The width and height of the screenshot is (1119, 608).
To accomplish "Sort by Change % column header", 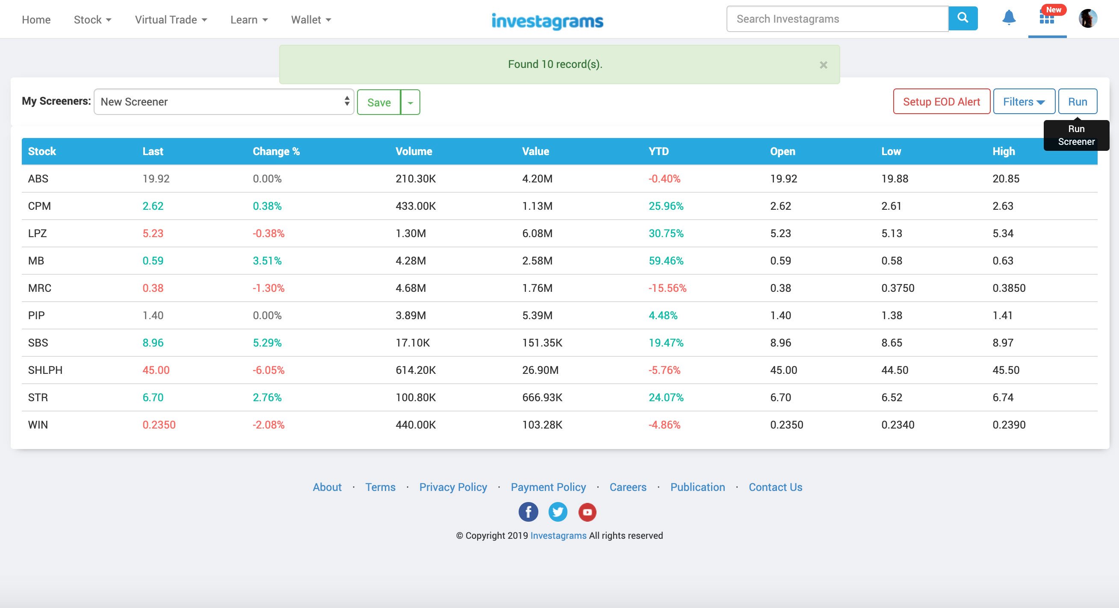I will 276,151.
